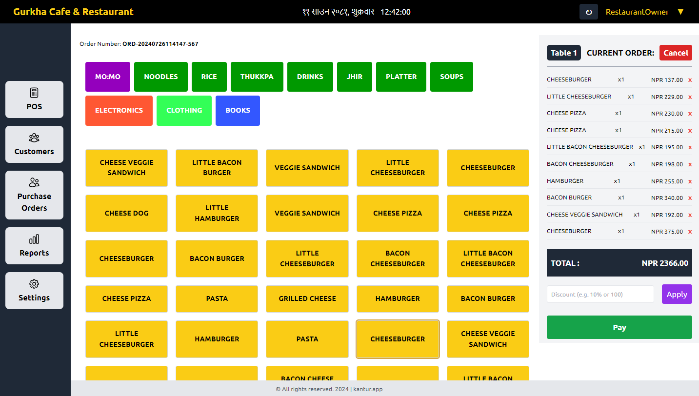
Task: Click the 12:42:00 clock in header
Action: (x=395, y=12)
